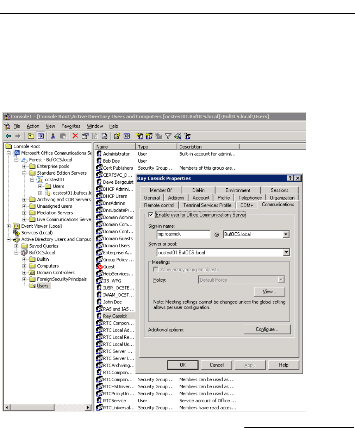
Task: Click the Cert Publishers group icon
Action: pos(99,168)
